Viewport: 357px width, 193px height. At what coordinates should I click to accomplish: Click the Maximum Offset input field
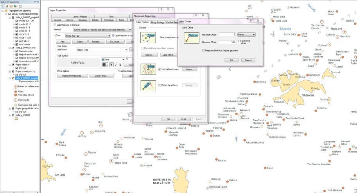pos(227,42)
